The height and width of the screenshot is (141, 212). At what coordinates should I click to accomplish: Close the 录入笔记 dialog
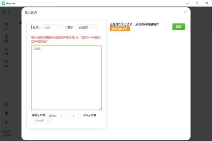(185, 12)
